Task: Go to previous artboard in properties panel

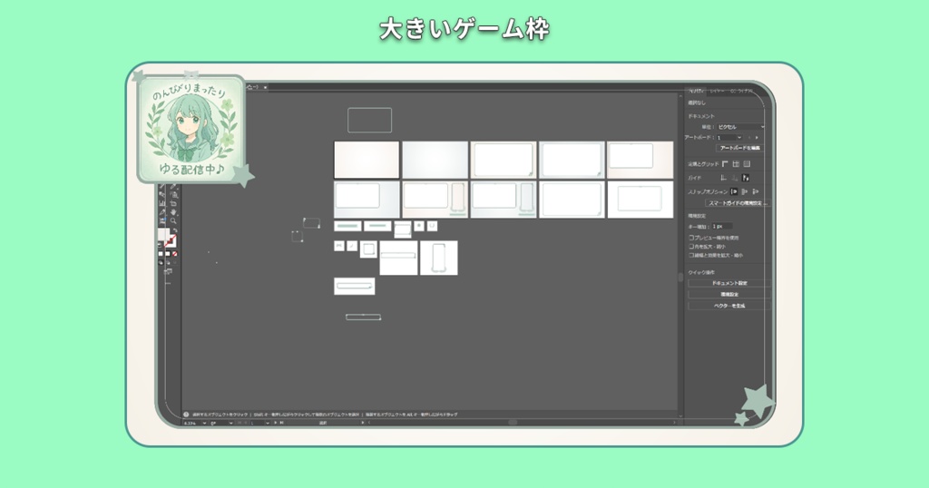Action: pos(749,137)
